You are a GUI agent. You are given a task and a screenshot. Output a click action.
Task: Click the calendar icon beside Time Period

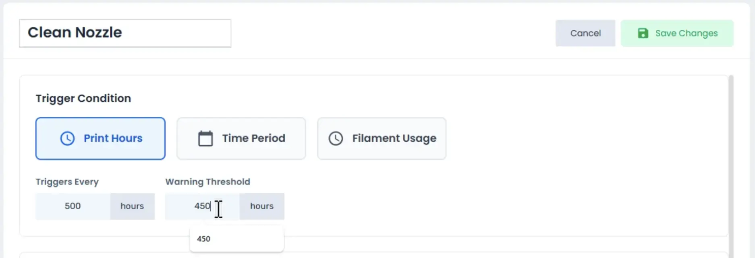[205, 138]
